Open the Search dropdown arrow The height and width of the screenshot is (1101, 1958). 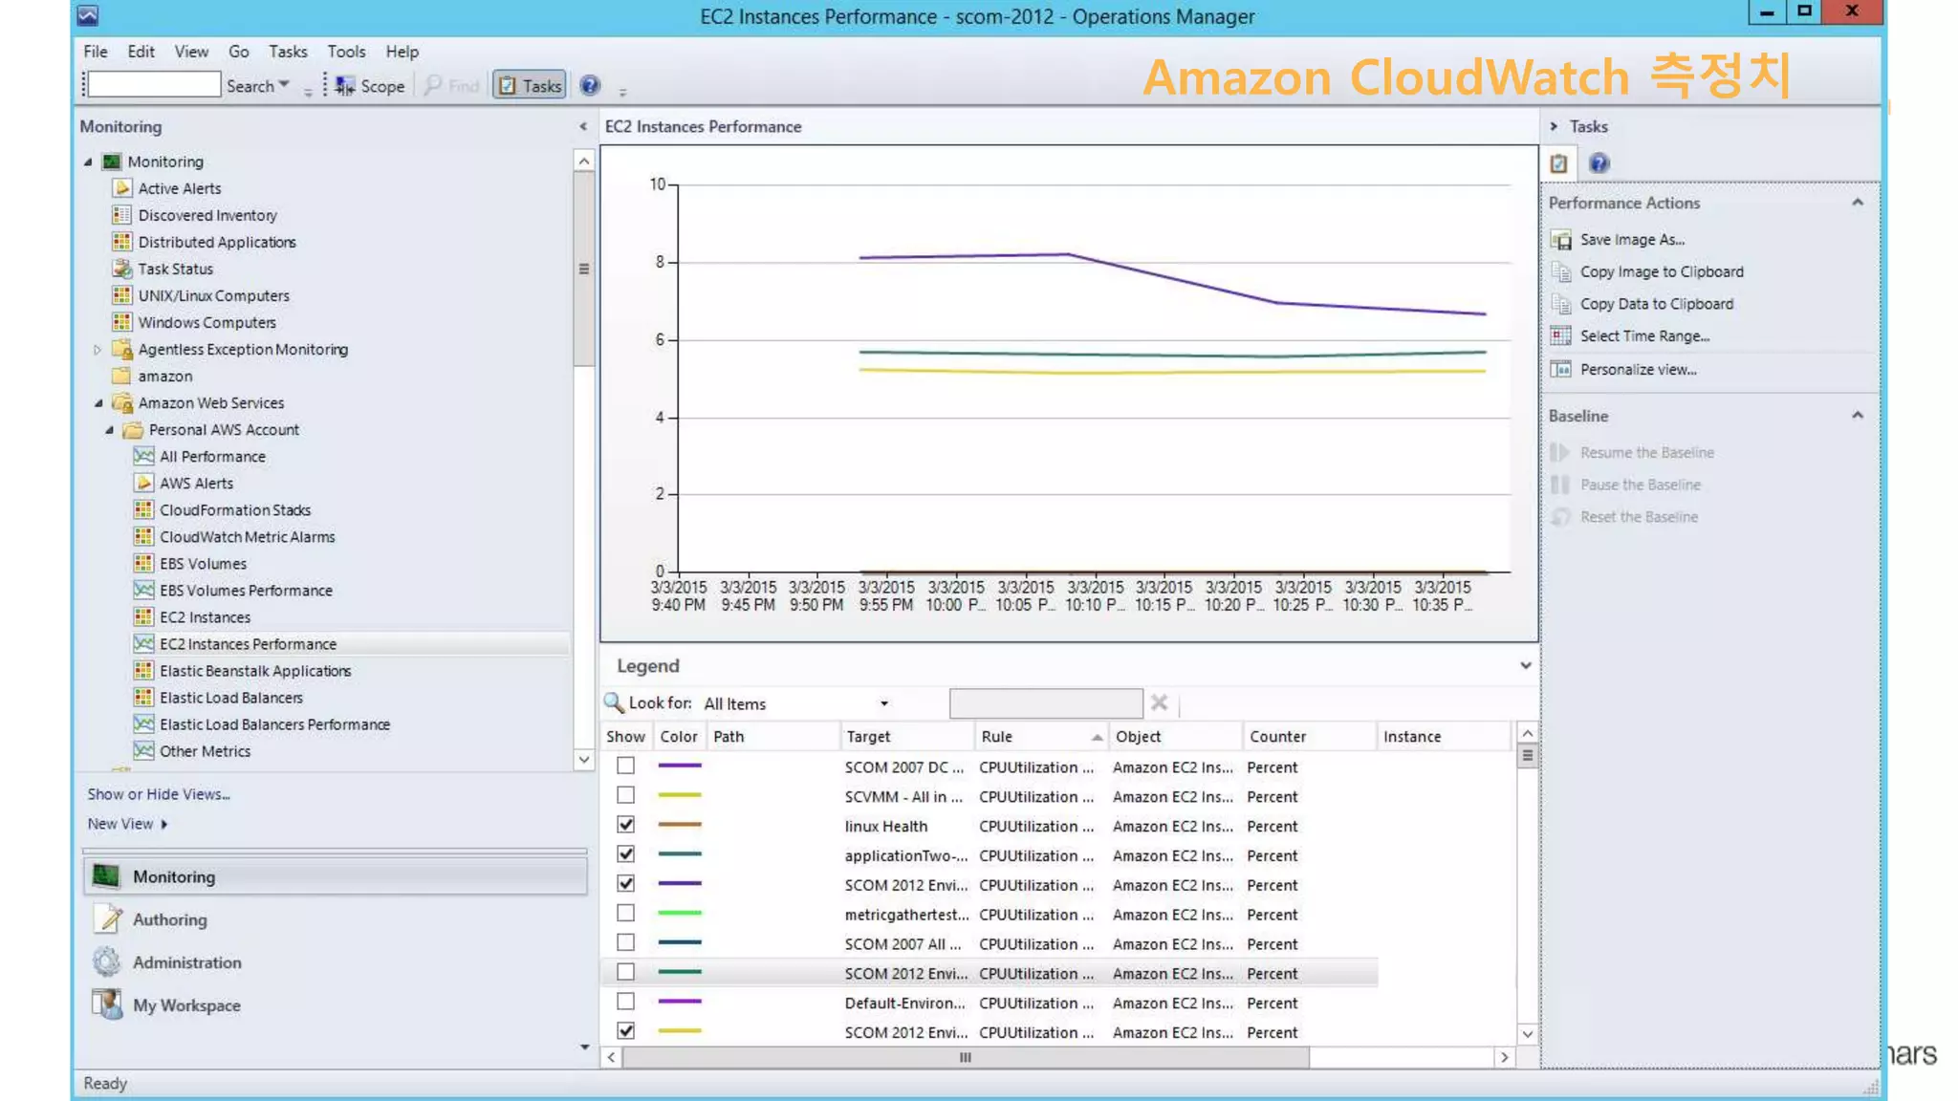284,85
